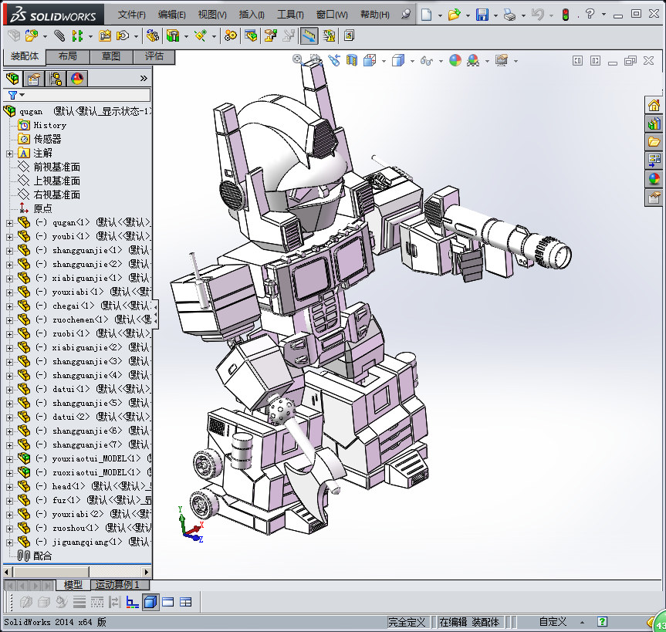The height and width of the screenshot is (632, 666).
Task: Expand the head<1> component node
Action: click(9, 487)
